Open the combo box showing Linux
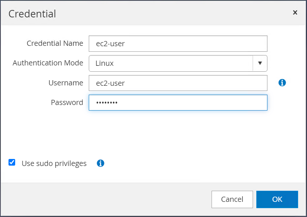The image size is (307, 217). [171, 63]
